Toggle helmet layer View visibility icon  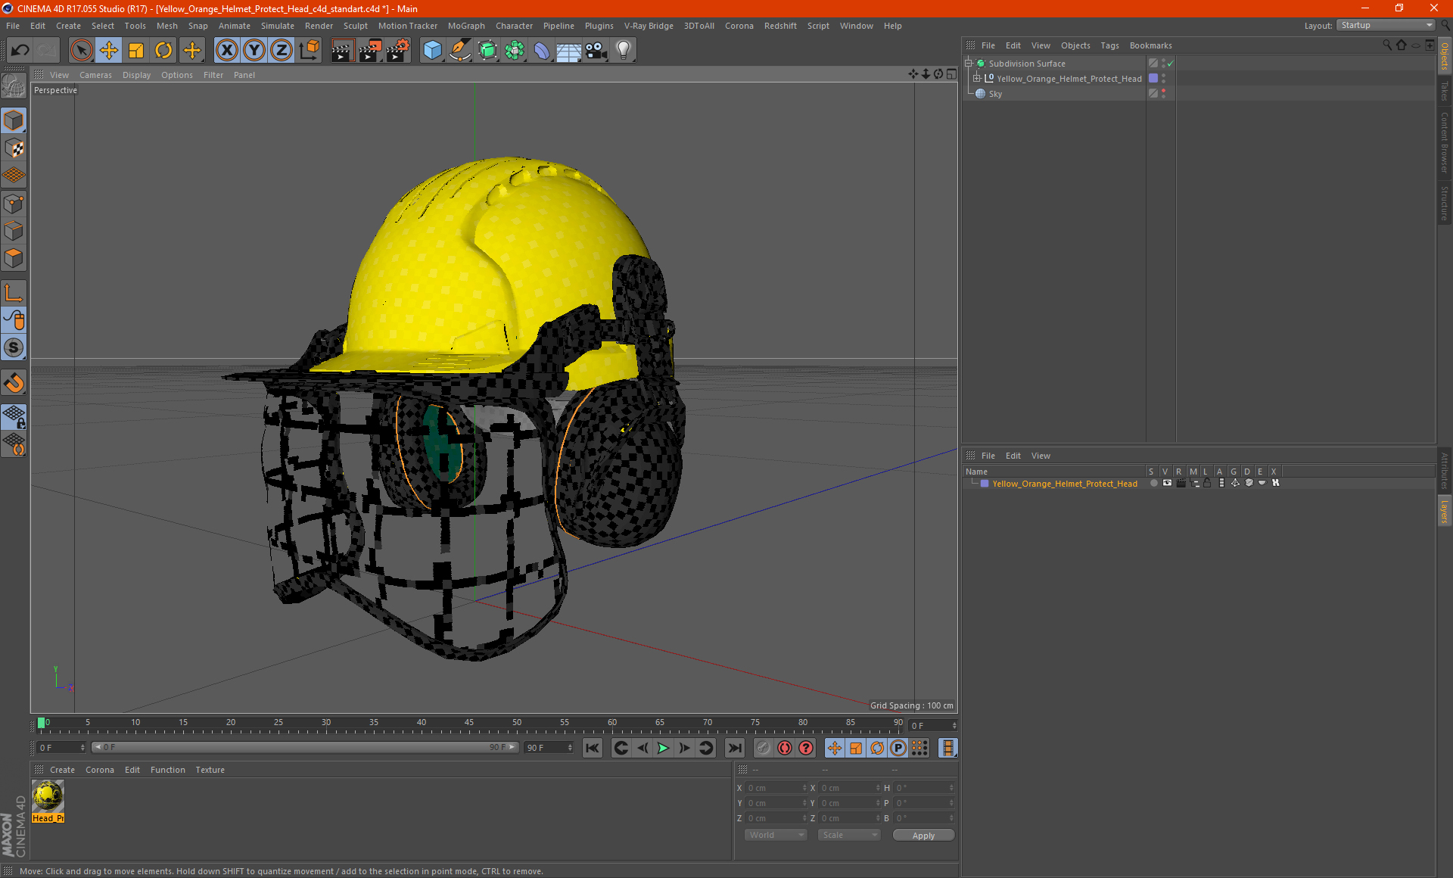(x=1167, y=484)
